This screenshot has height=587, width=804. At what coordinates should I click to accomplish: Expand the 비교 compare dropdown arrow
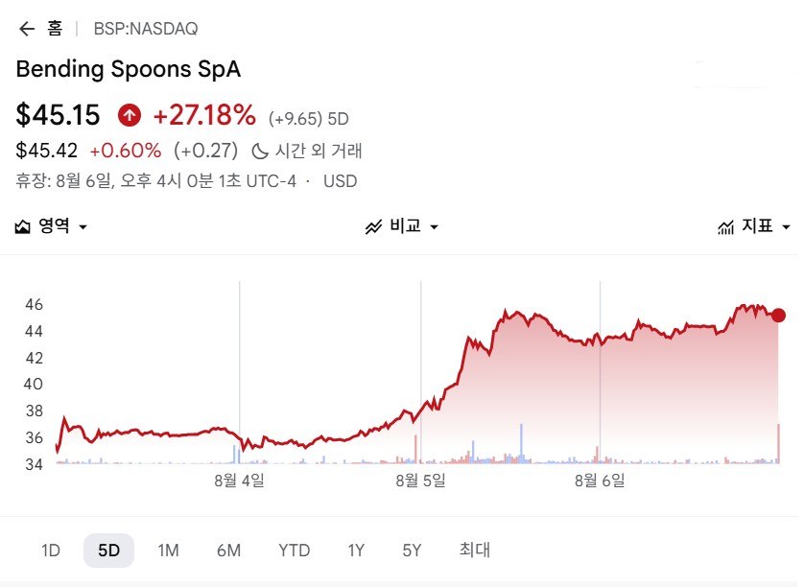434,227
